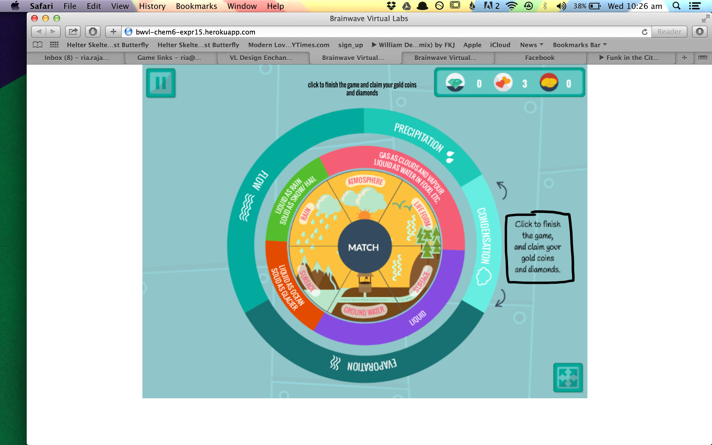712x445 pixels.
Task: Click the steam icon on Evaporation
Action: (335, 363)
